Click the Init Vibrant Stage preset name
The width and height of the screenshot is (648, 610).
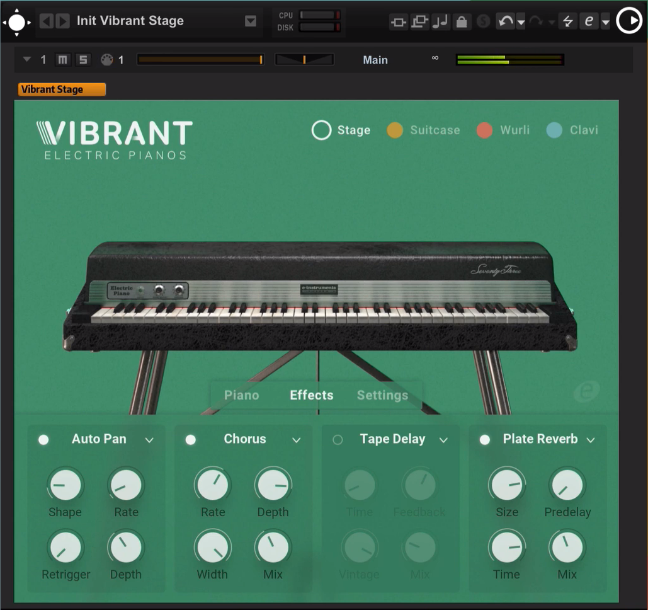click(x=130, y=21)
